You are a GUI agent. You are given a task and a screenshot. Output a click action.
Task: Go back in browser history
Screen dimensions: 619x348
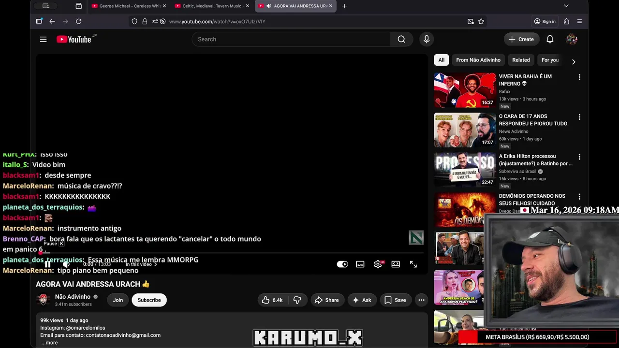52,21
